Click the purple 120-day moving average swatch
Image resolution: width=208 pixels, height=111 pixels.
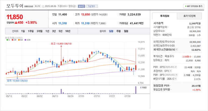25,40
